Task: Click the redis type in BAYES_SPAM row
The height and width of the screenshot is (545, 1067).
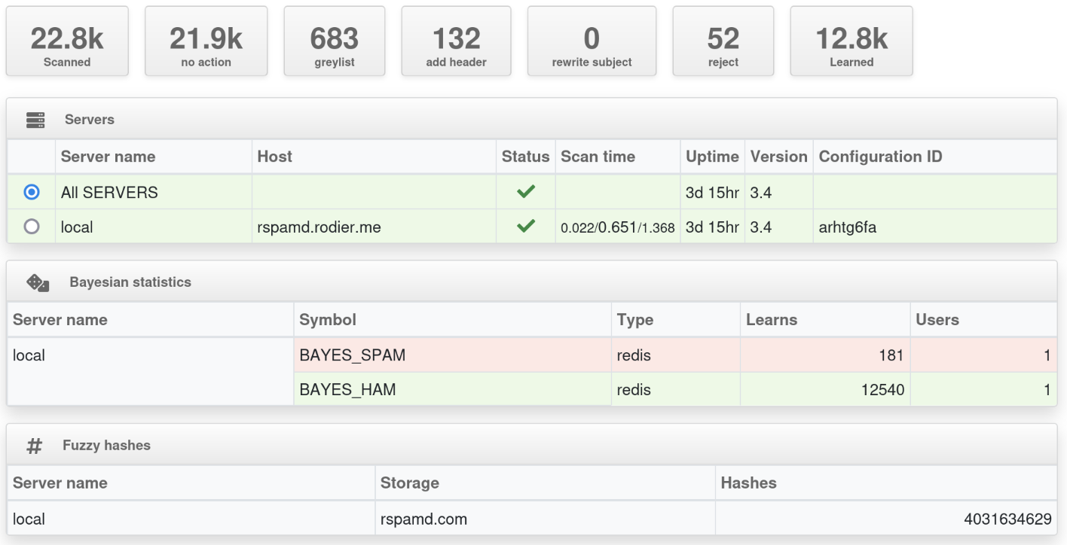Action: tap(634, 355)
